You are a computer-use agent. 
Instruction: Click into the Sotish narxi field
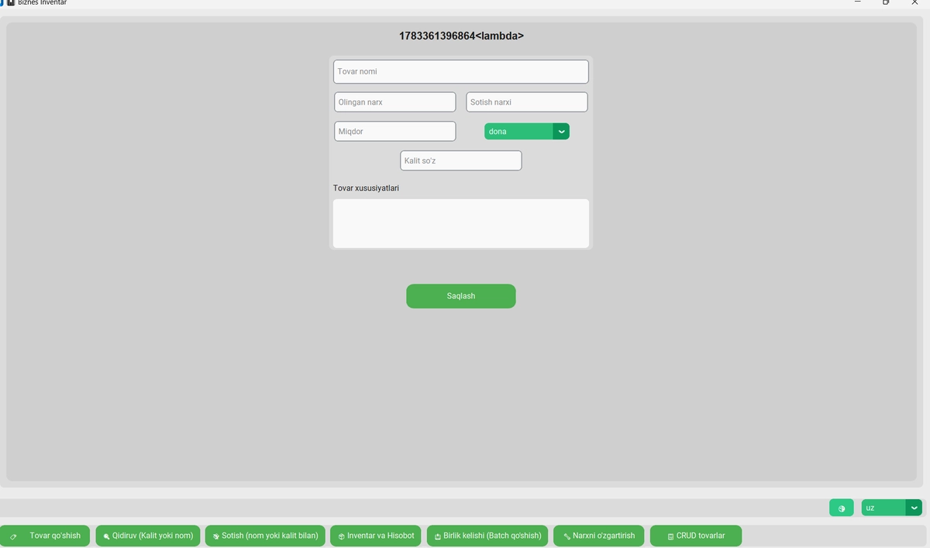pos(527,102)
